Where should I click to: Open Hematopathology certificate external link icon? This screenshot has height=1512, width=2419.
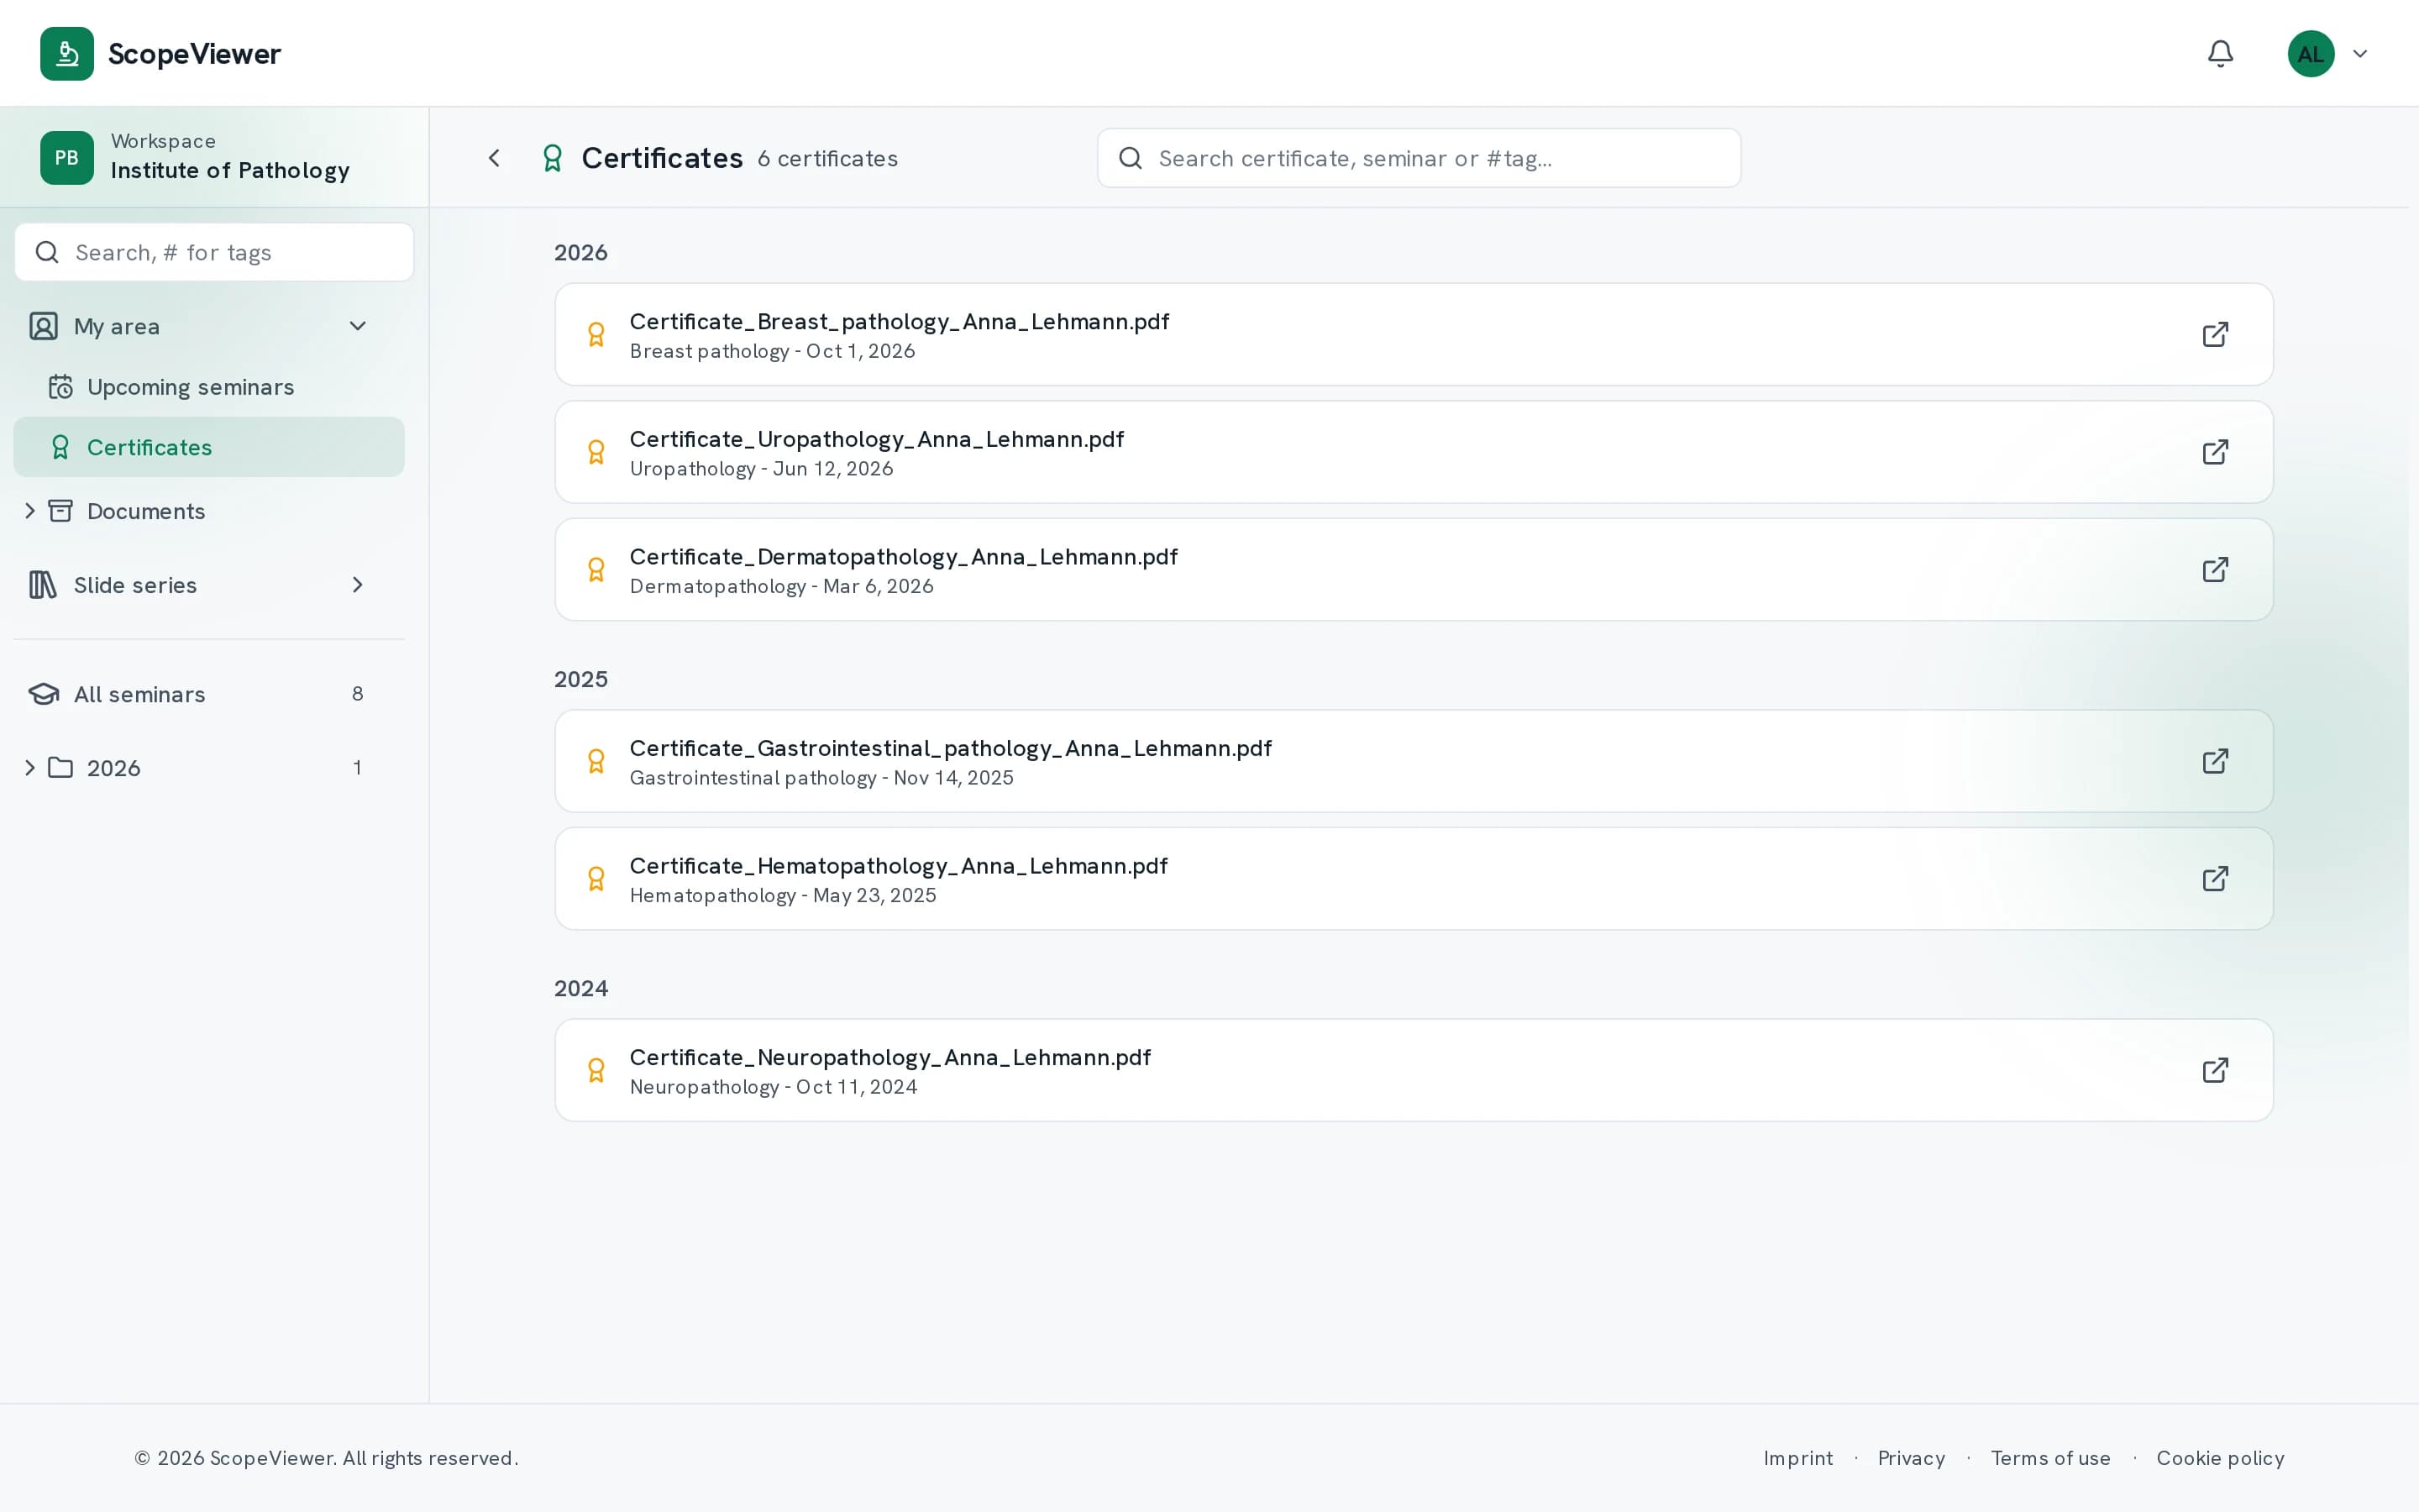[x=2215, y=879]
